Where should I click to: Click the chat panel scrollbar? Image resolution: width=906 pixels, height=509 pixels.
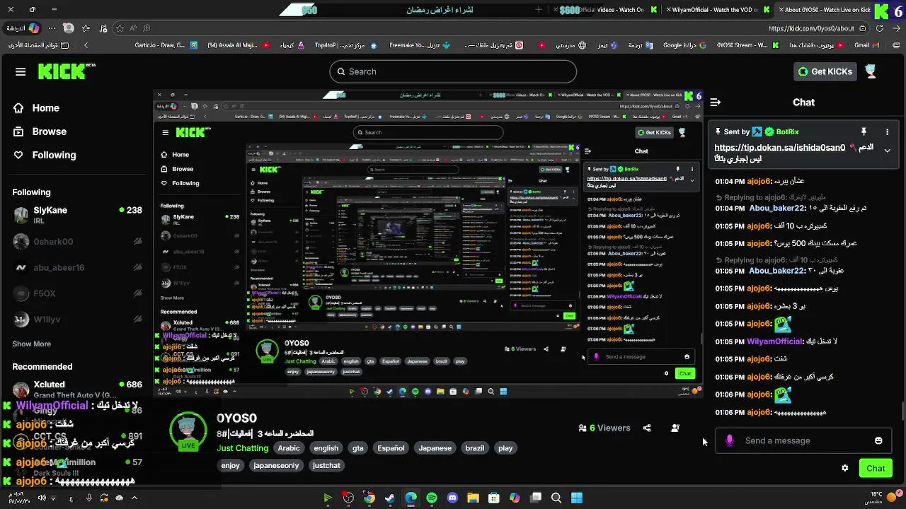tap(902, 410)
